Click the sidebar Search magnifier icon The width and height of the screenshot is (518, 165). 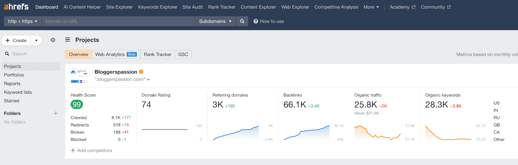pyautogui.click(x=7, y=54)
